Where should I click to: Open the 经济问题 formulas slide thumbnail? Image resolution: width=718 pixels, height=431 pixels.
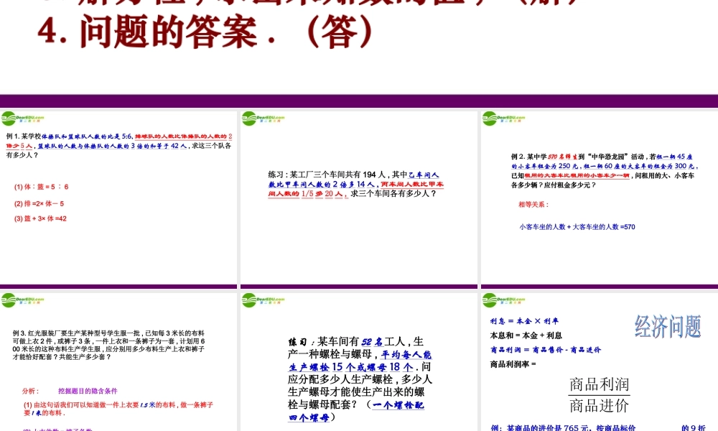click(x=600, y=361)
